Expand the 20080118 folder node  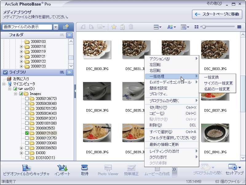click(21, 47)
